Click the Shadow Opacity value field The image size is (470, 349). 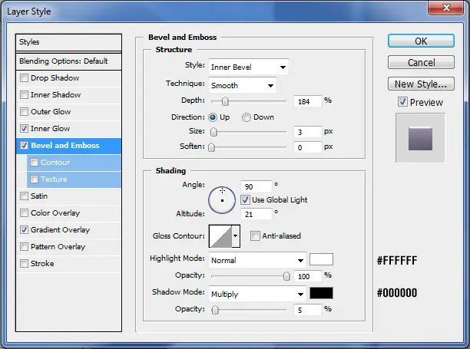[307, 310]
